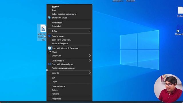This screenshot has width=183, height=103.
Task: Expand the Give access to submenu arrow
Action: (x=90, y=60)
